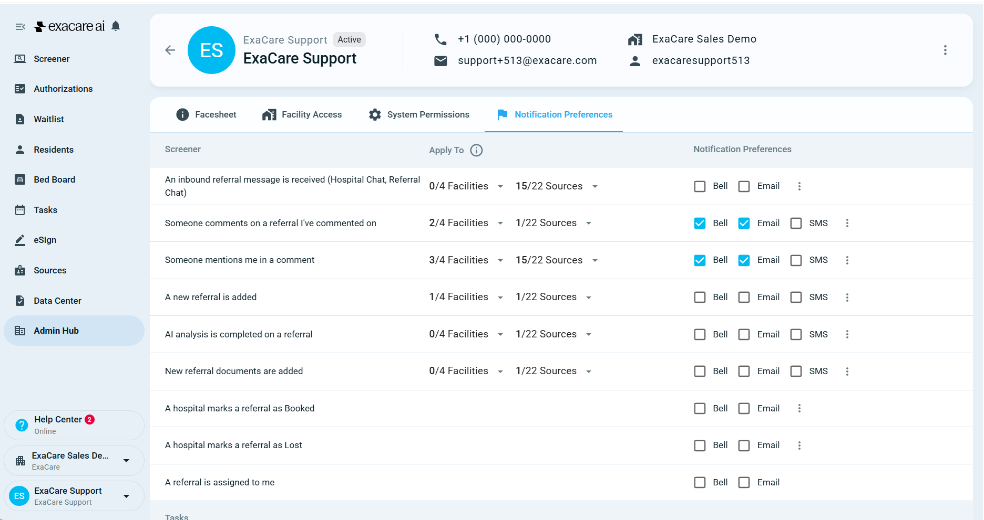Select the Notification Preferences tab
Viewport: 984px width, 520px height.
[554, 114]
